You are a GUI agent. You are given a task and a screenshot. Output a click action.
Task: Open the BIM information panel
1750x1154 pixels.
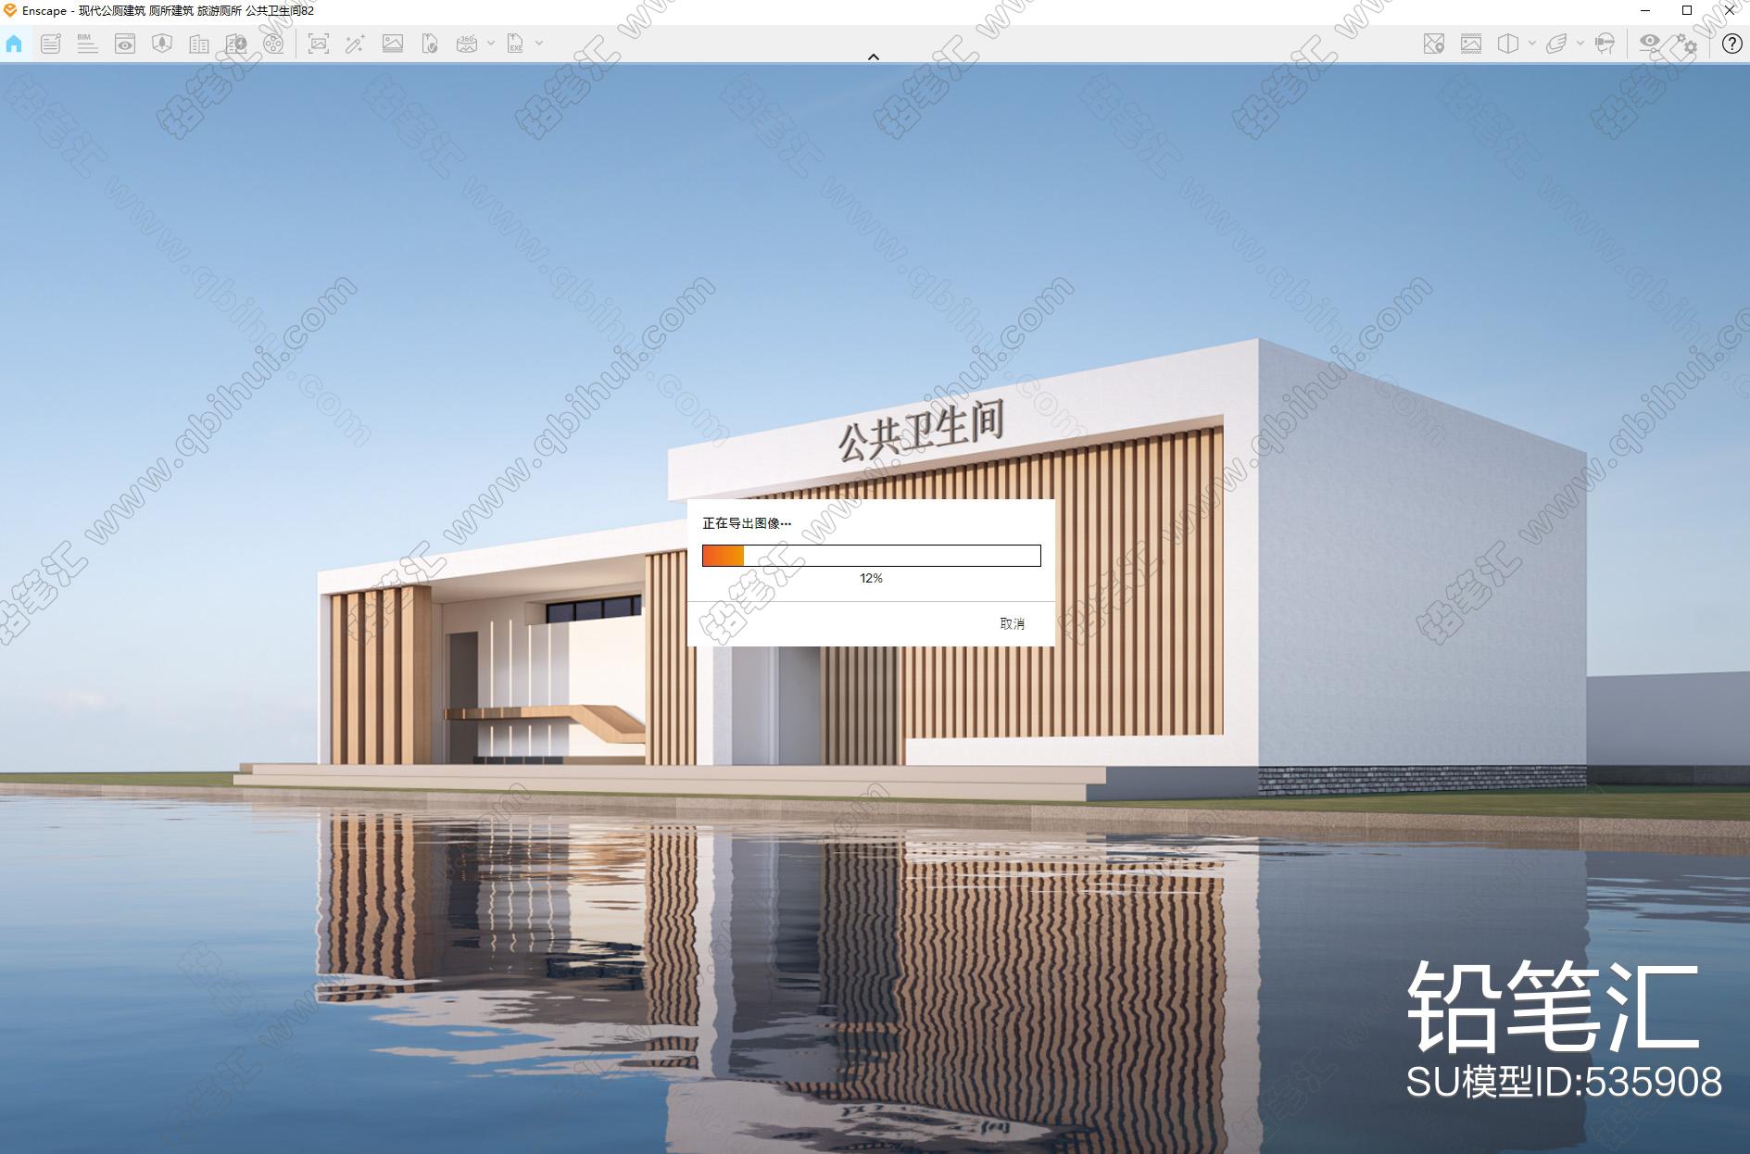87,44
